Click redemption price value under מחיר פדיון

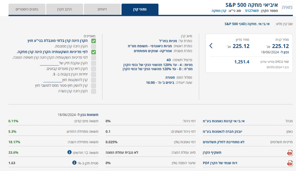[241, 46]
